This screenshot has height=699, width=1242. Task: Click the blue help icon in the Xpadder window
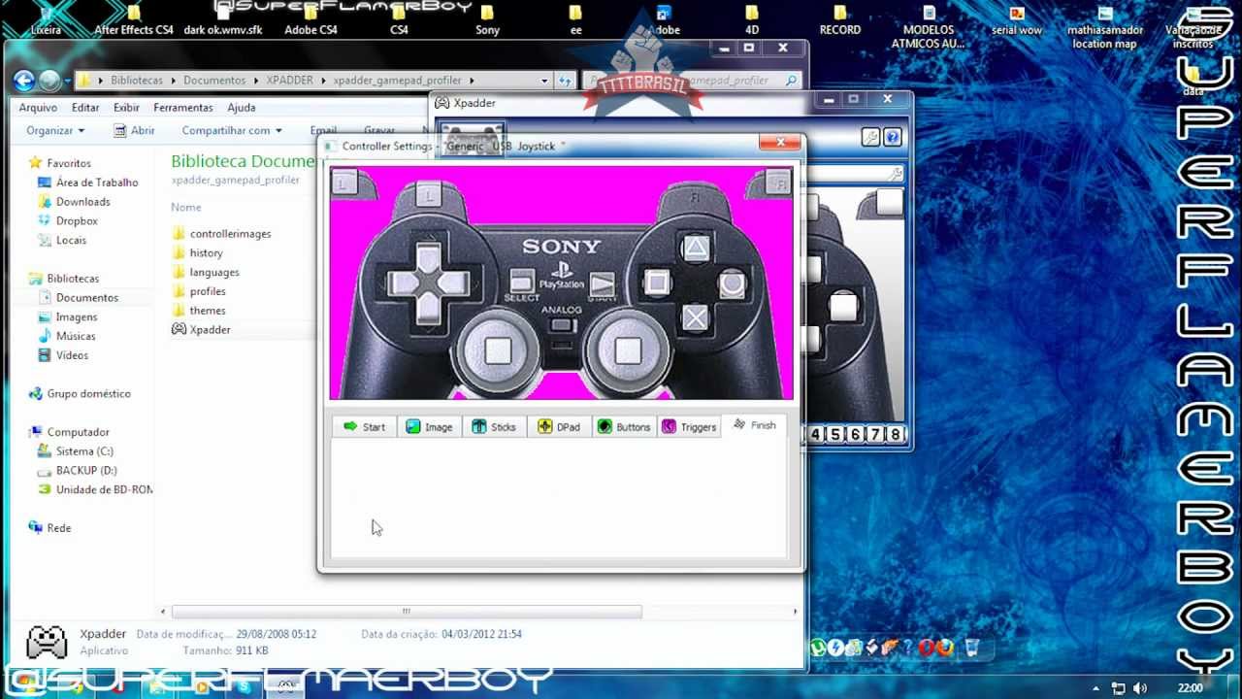click(x=893, y=138)
